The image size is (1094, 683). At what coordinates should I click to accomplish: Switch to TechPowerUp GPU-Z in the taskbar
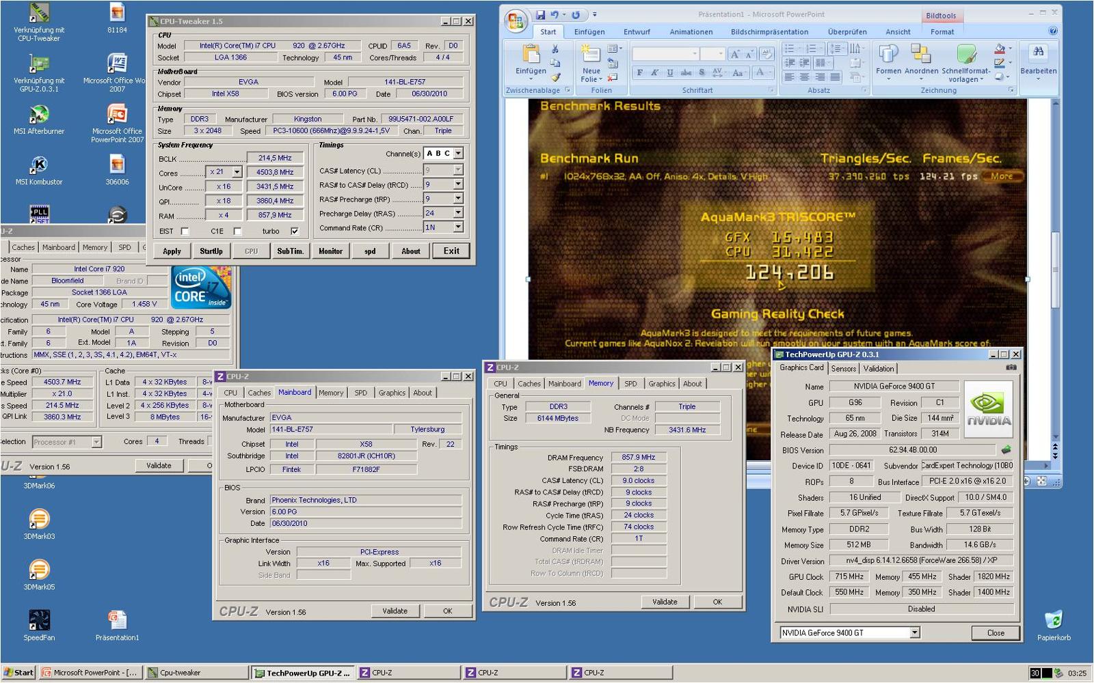pyautogui.click(x=303, y=673)
